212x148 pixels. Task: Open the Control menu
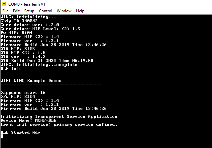[46, 11]
